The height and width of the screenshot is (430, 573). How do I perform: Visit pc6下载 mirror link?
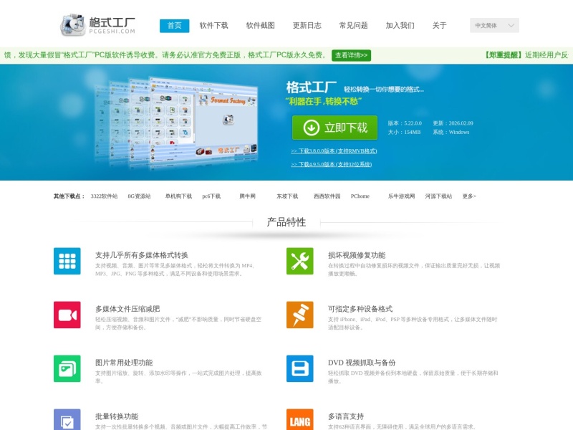[x=211, y=196]
